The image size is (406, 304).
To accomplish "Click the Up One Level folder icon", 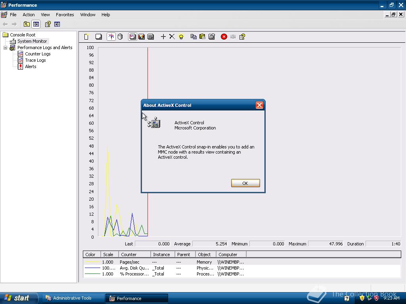I will (27, 24).
